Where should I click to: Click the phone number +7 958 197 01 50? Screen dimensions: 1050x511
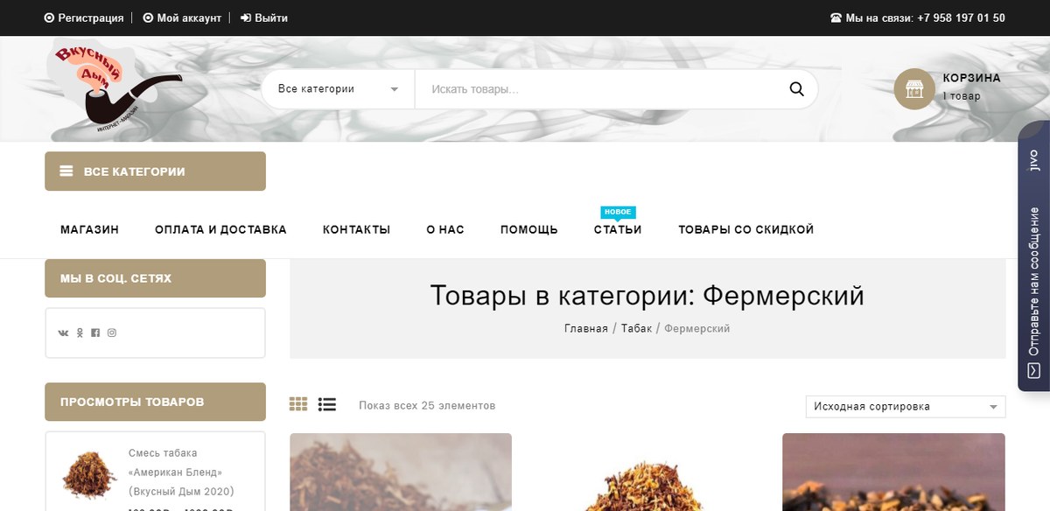tap(961, 17)
